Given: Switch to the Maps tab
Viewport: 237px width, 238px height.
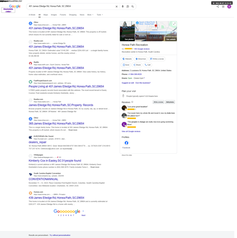Looking at the screenshot, I should 46,15.
